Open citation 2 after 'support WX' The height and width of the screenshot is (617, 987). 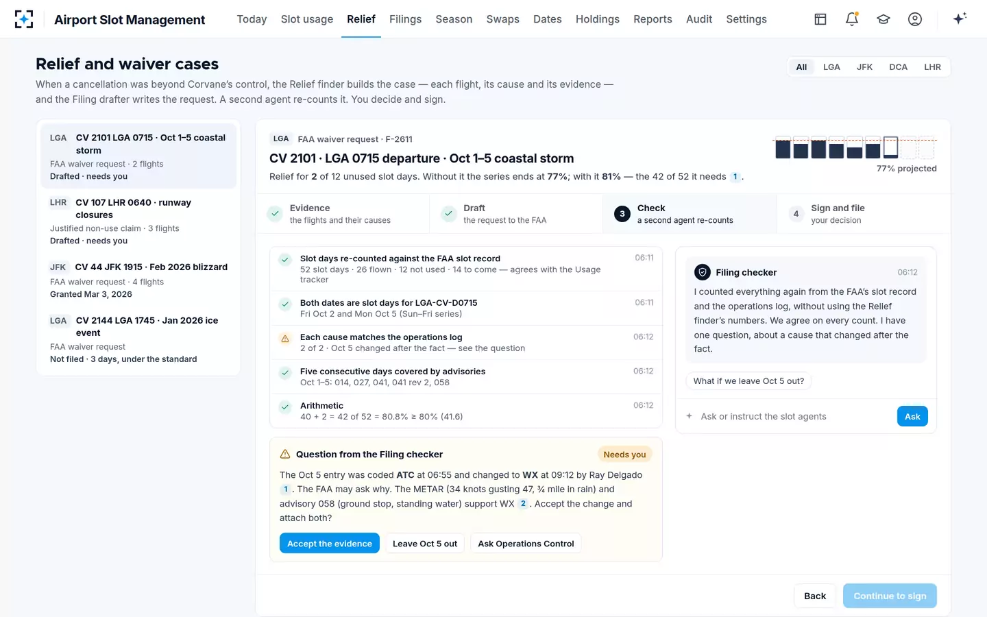click(x=523, y=504)
